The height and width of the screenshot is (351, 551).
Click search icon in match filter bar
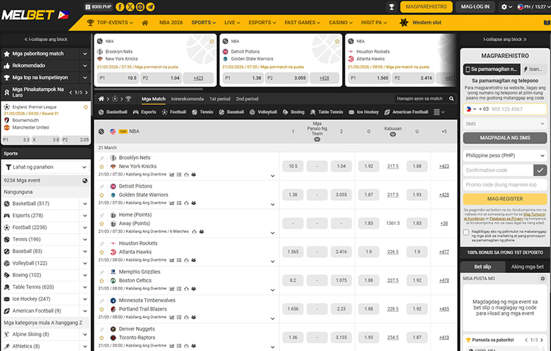pos(452,99)
